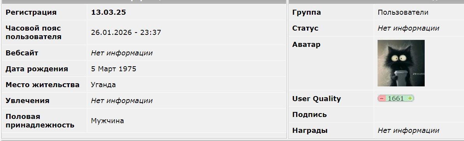Click the Аватар row label

tap(306, 45)
